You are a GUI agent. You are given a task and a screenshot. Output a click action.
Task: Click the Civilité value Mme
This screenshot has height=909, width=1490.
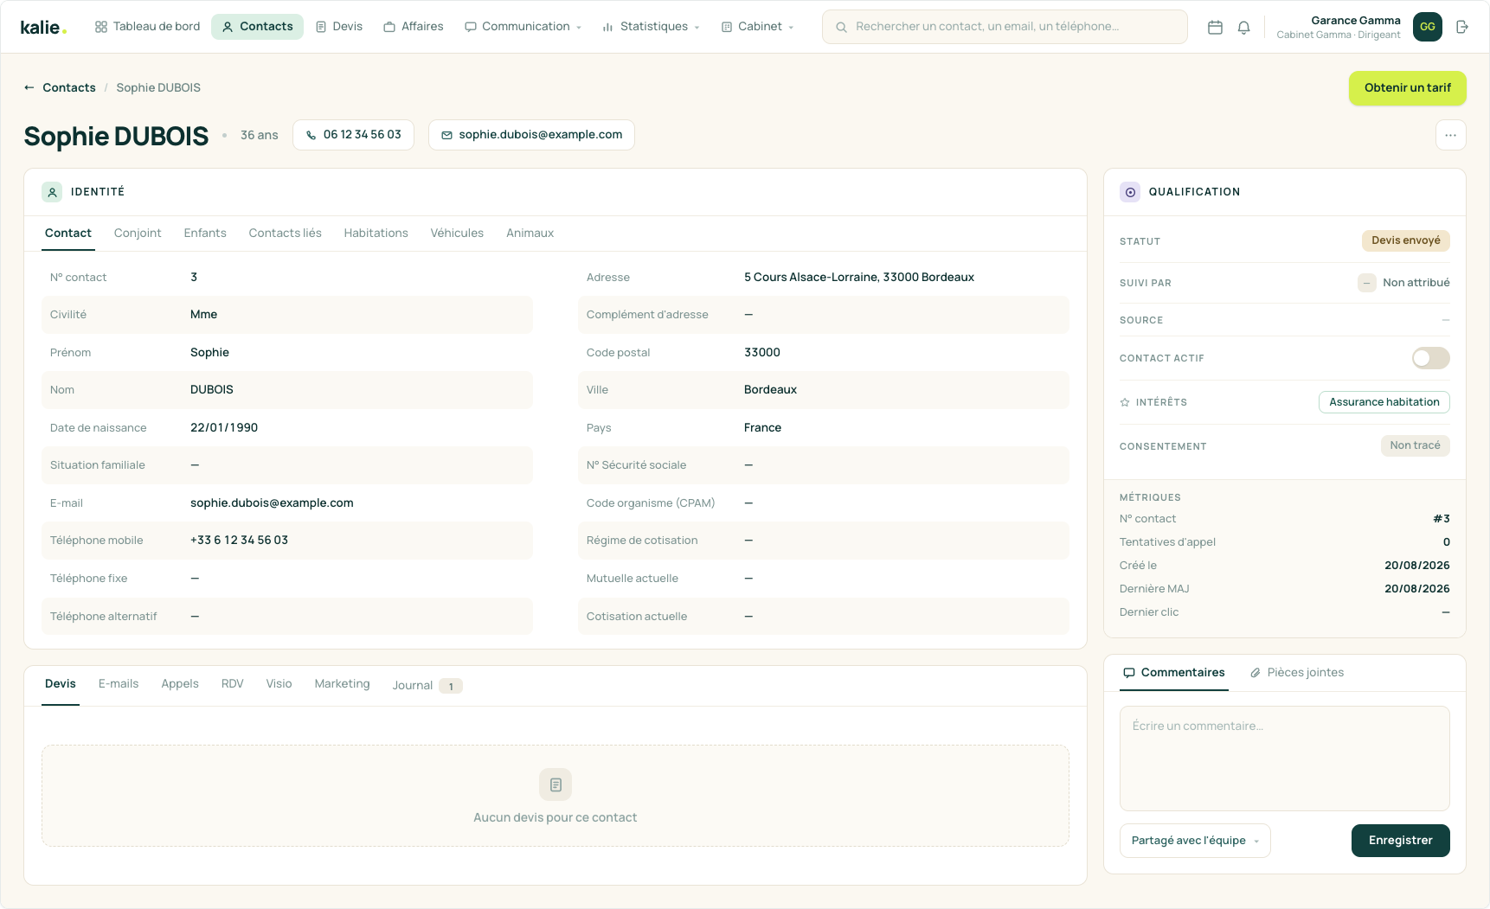[x=203, y=315]
